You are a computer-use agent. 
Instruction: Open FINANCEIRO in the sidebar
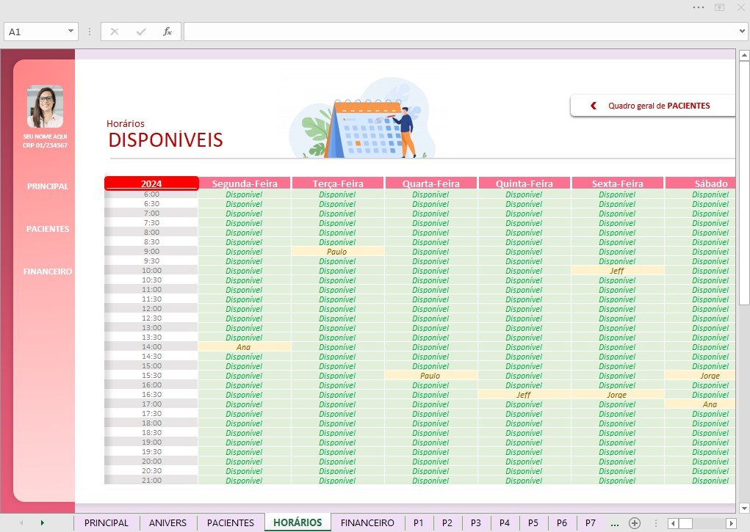(x=47, y=272)
